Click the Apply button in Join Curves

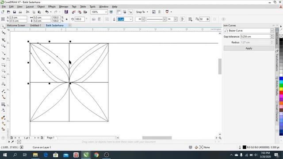tap(249, 48)
